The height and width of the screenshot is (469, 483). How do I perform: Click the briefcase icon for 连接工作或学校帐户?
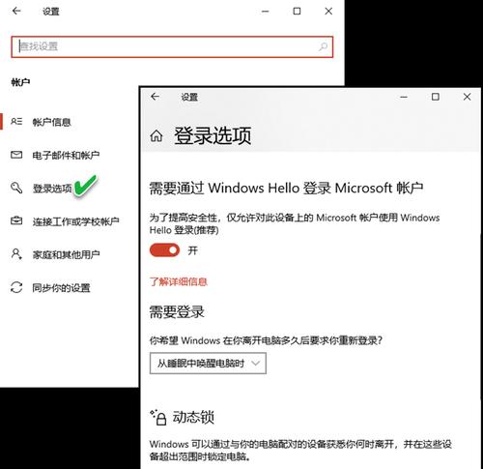point(16,220)
